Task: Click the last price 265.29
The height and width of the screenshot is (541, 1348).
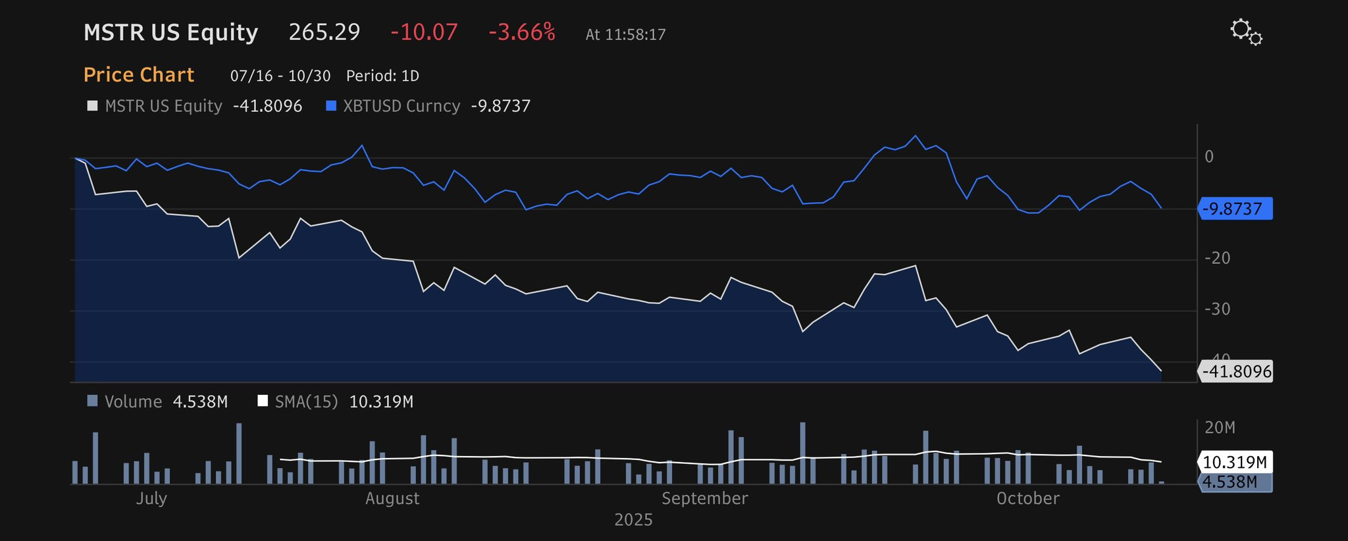Action: tap(324, 32)
